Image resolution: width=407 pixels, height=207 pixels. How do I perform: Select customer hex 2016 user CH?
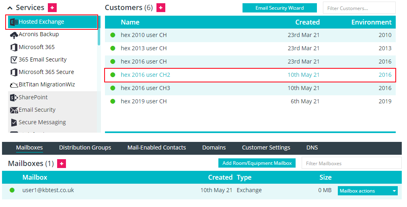click(250, 61)
